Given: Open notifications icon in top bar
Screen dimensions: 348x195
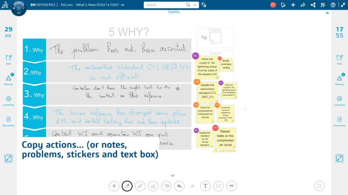Looking at the screenshot, I should (x=283, y=5).
